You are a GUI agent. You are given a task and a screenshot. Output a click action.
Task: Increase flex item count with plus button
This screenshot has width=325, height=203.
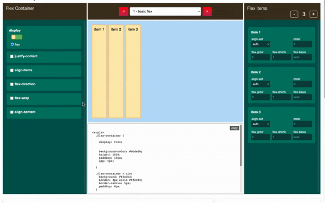coord(314,14)
